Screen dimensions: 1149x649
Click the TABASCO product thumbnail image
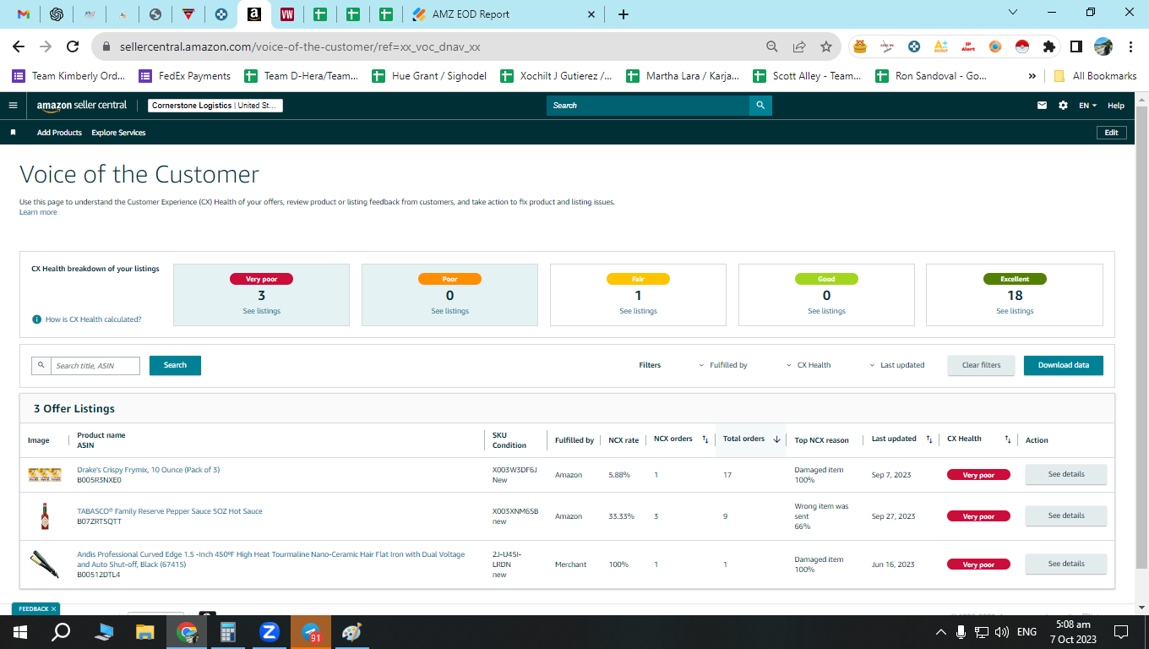(45, 515)
